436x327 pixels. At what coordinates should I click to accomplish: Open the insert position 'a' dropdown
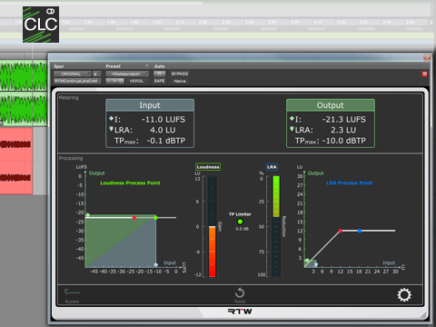96,74
